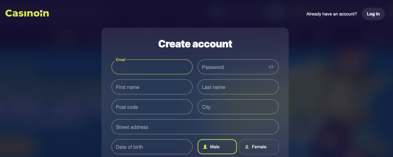Click the floating Email label
Viewport: 393px width, 157px height.
click(121, 59)
